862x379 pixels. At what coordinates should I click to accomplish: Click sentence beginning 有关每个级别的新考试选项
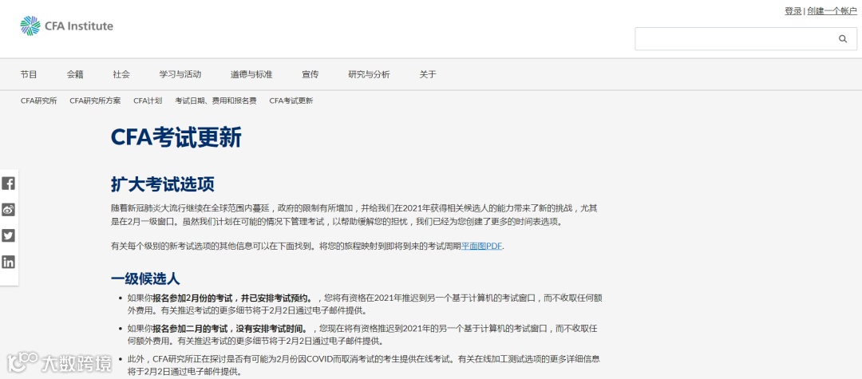click(308, 246)
